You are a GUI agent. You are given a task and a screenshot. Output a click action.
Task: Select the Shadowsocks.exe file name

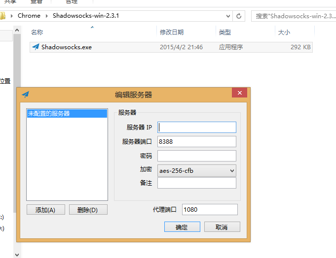tap(67, 47)
